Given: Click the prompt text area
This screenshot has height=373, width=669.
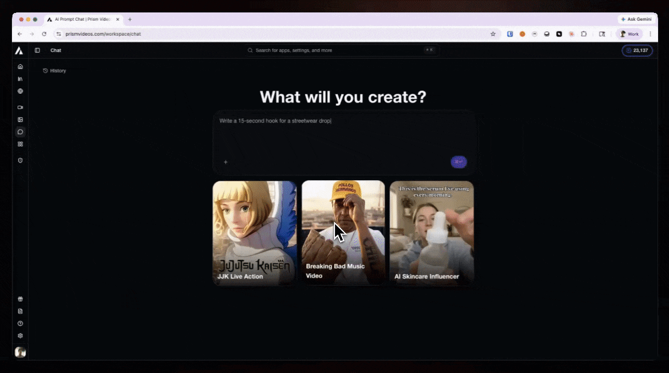Looking at the screenshot, I should [344, 135].
